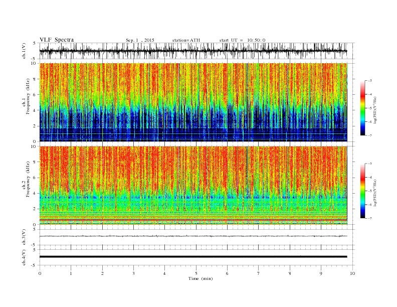Click the "6" minute tick on Time axis
The height and width of the screenshot is (307, 397).
click(227, 273)
